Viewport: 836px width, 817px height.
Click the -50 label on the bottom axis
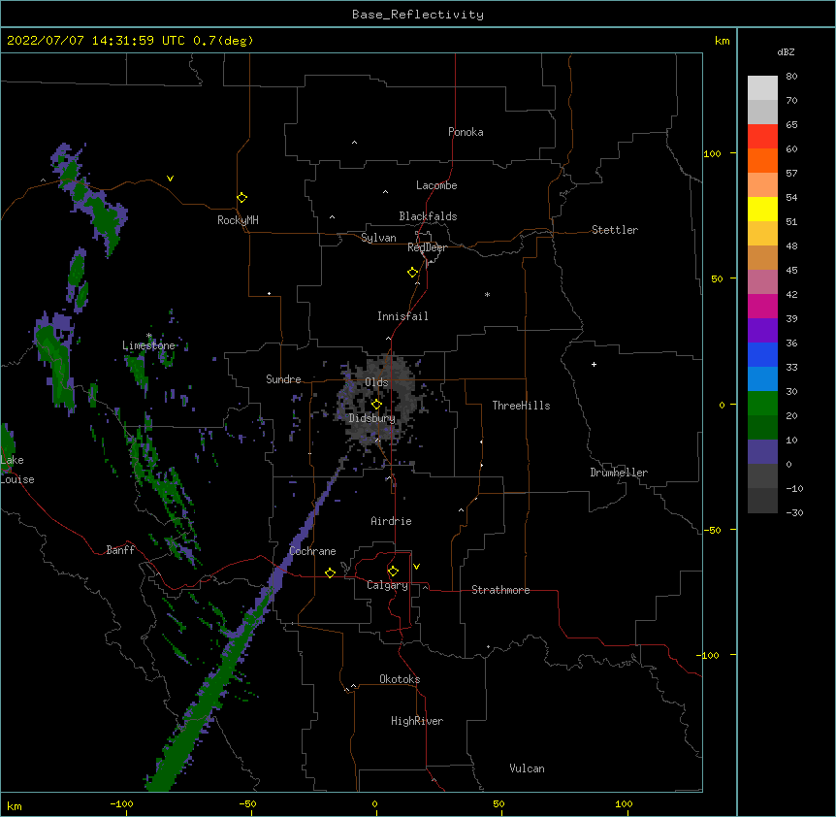pos(247,803)
